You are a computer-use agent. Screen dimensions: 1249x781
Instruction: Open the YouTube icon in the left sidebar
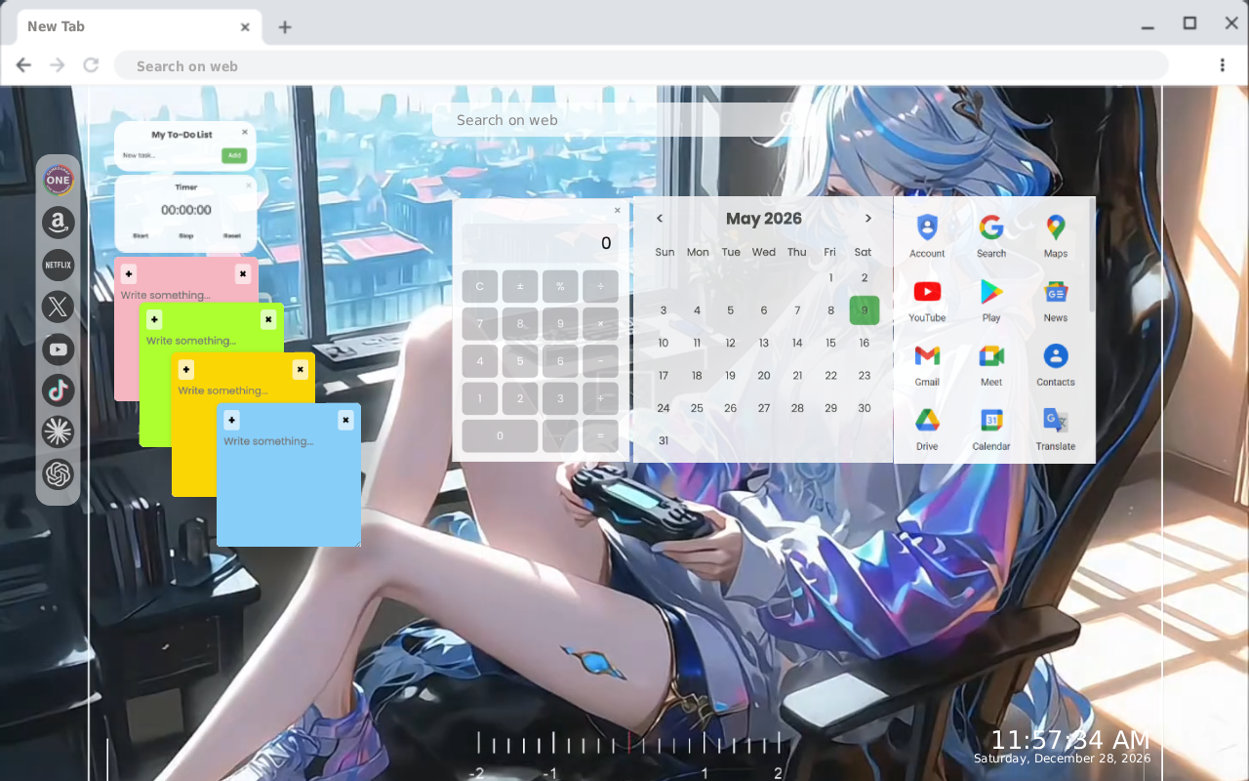[58, 349]
